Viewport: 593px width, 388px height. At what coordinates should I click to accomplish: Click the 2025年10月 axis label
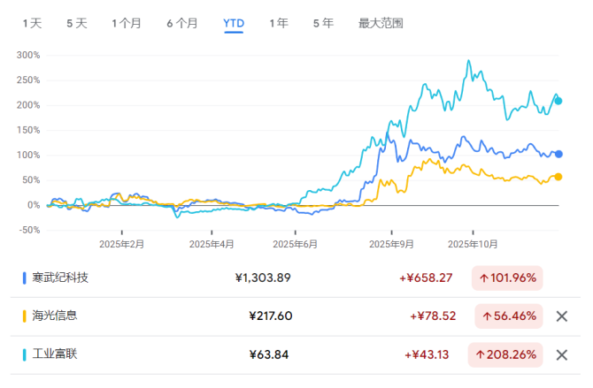(x=473, y=245)
